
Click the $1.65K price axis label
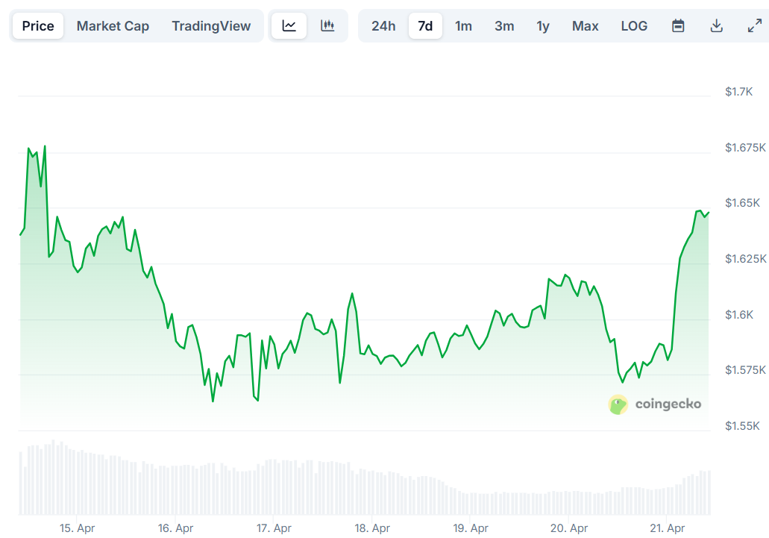(x=743, y=202)
